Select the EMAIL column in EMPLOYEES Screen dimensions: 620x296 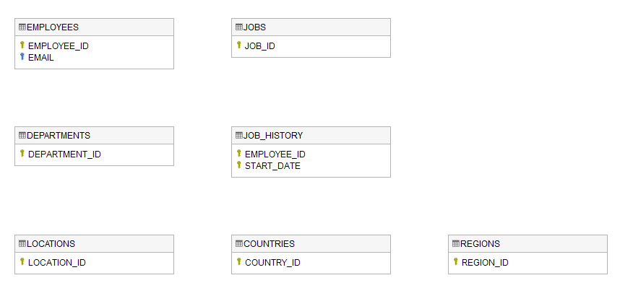click(41, 57)
